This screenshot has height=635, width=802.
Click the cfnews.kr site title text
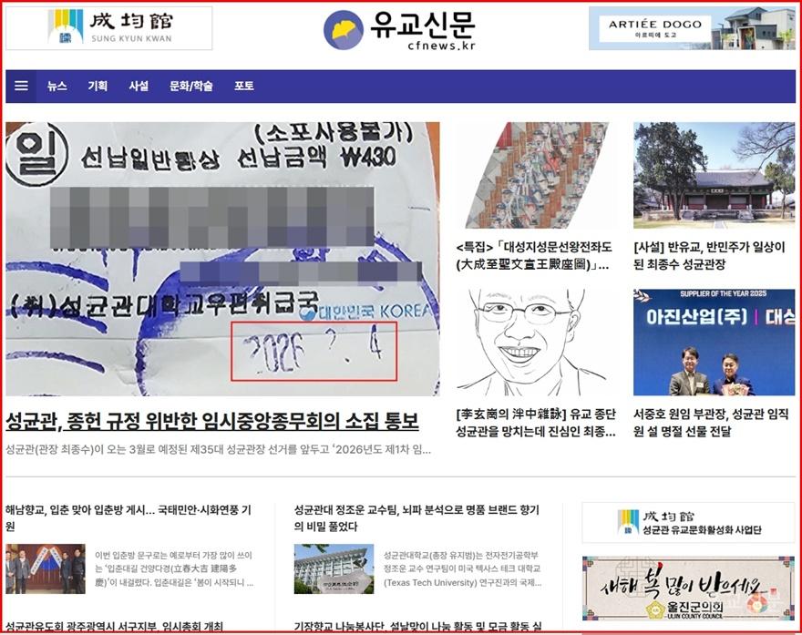click(x=441, y=46)
